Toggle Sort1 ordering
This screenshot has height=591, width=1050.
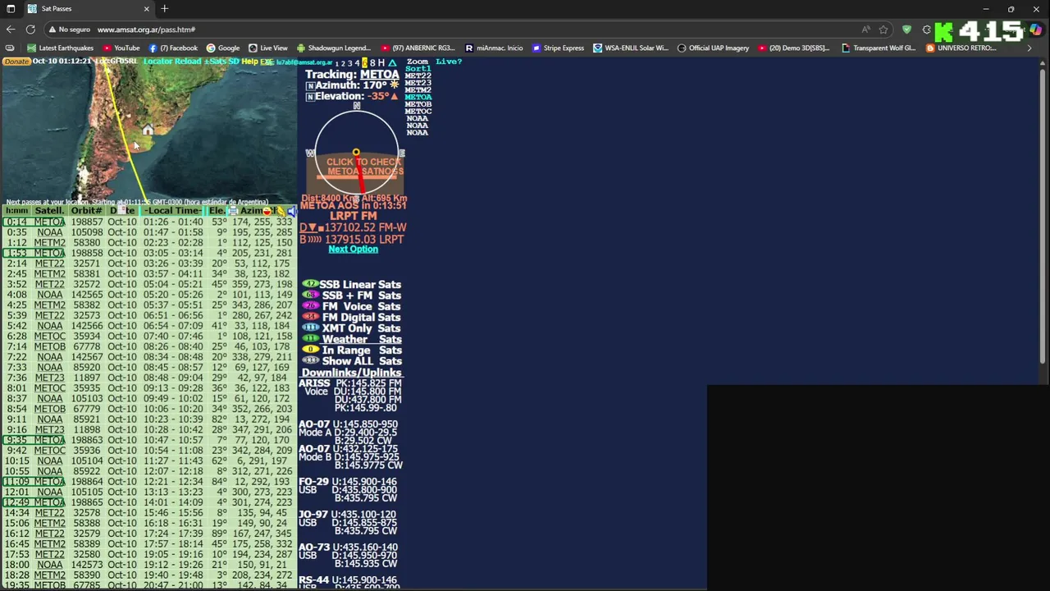(418, 69)
